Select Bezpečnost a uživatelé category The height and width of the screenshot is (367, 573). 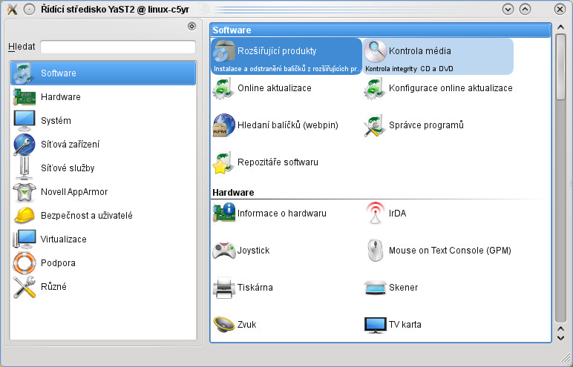click(86, 216)
